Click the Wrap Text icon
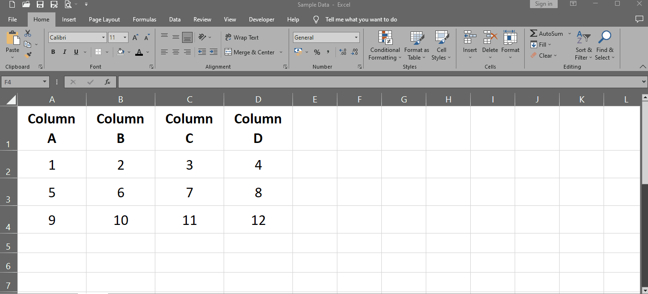The height and width of the screenshot is (294, 648). [228, 37]
